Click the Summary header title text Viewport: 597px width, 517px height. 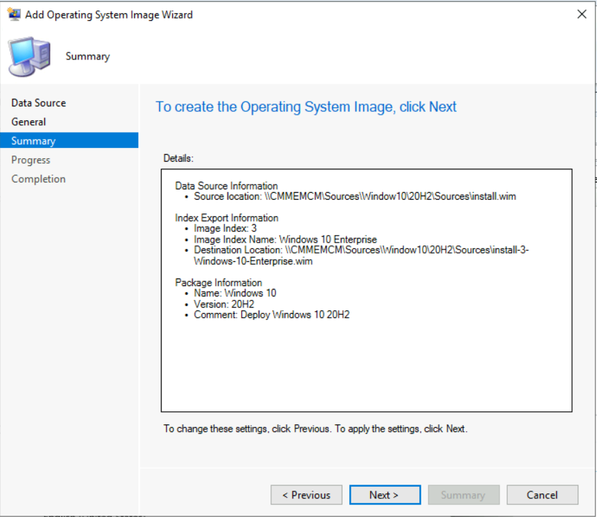click(x=88, y=56)
